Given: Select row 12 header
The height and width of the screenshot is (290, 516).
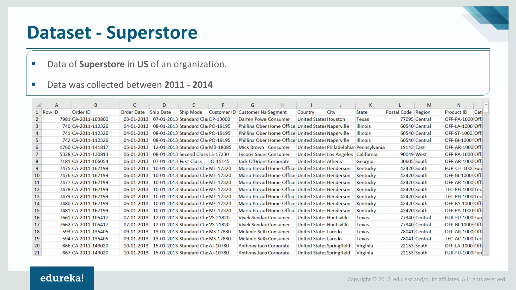Looking at the screenshot, I should point(37,190).
